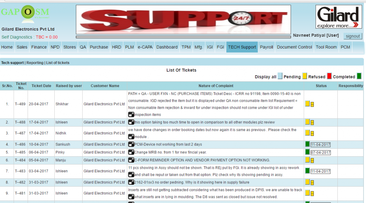Open the attachment icon for ticket T--489
Screen dimensions: 366x203
(131, 115)
